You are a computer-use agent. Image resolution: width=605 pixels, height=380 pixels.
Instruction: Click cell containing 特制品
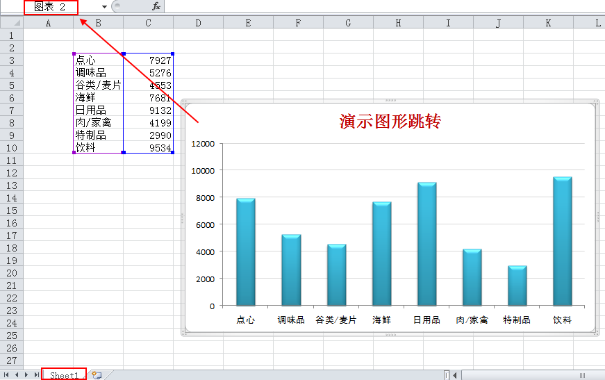[x=99, y=135]
